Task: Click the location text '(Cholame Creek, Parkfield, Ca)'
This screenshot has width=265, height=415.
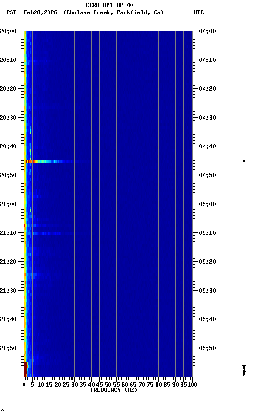Action: coord(113,12)
